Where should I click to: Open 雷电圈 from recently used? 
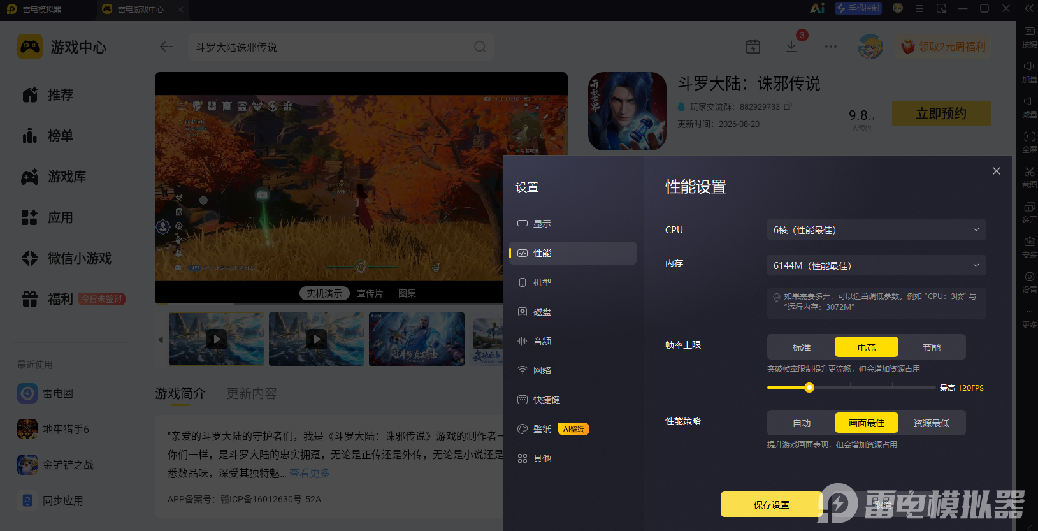(x=45, y=393)
